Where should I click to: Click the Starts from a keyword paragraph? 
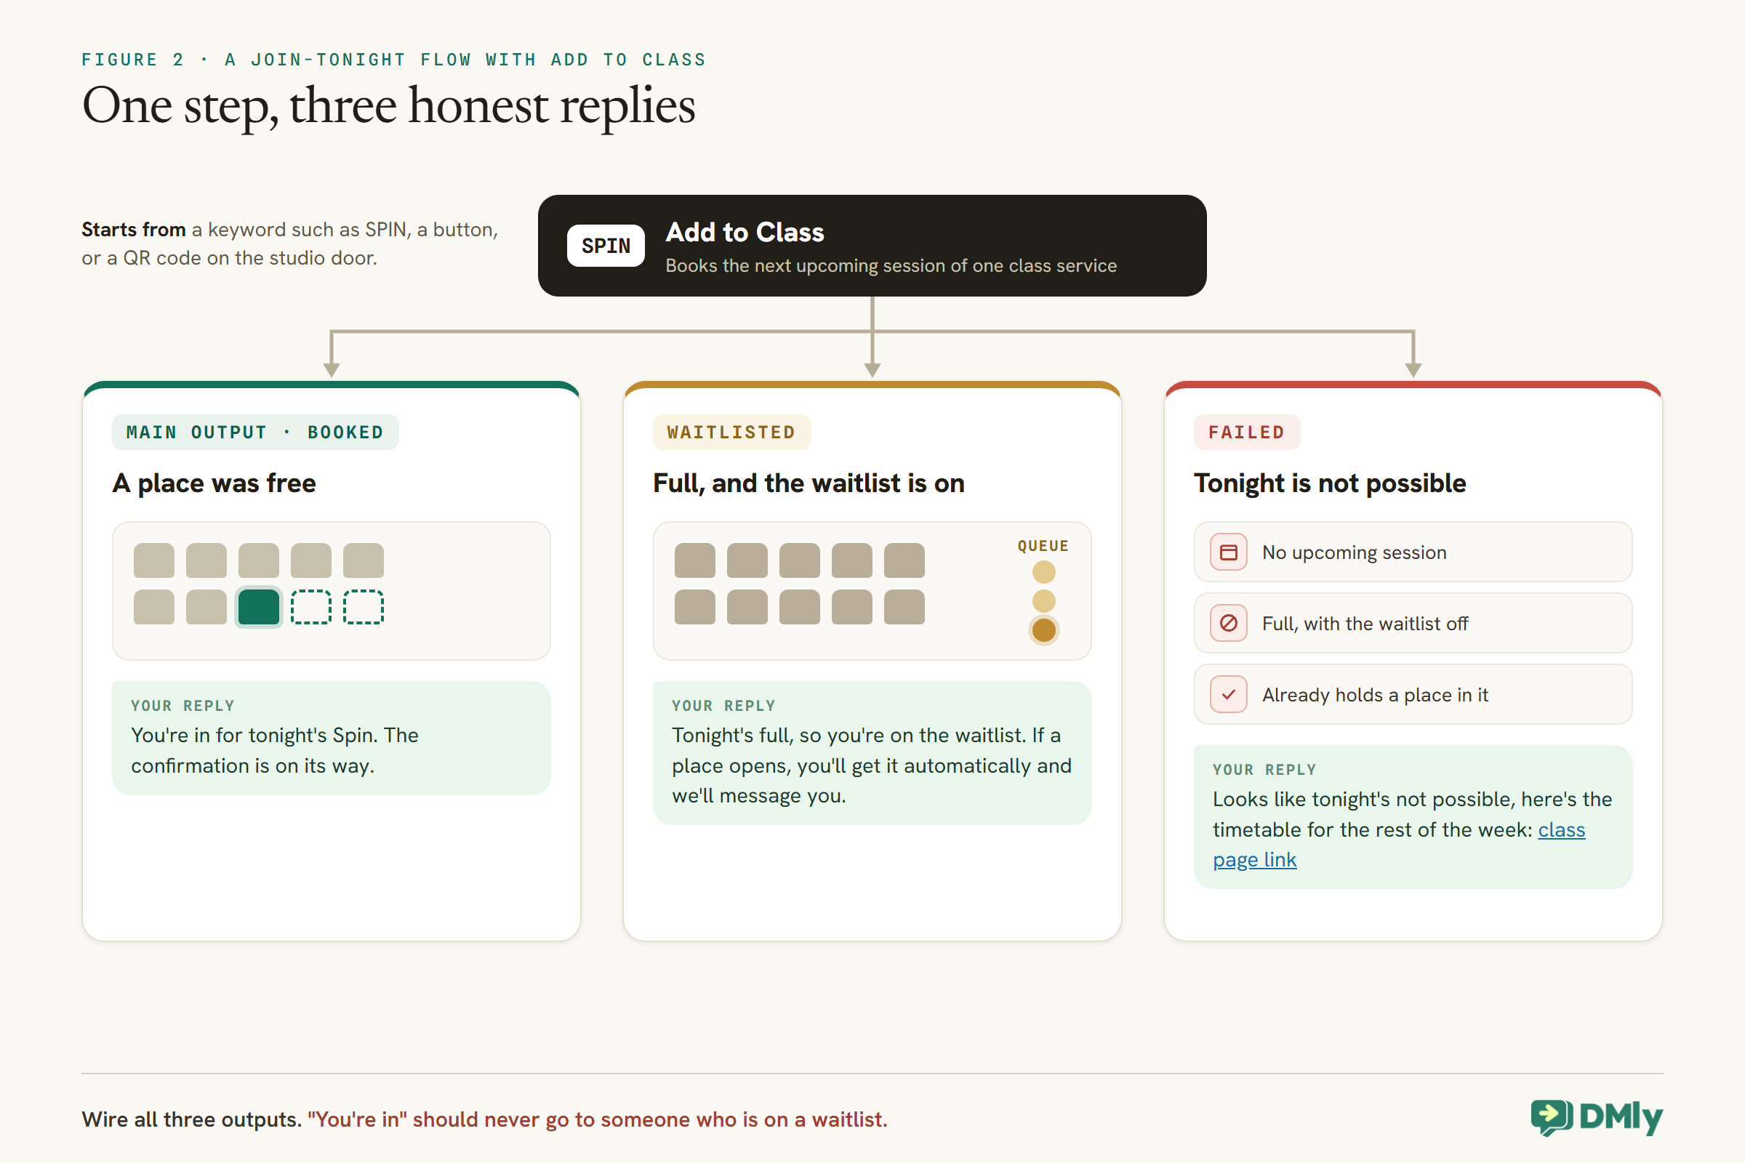coord(289,244)
